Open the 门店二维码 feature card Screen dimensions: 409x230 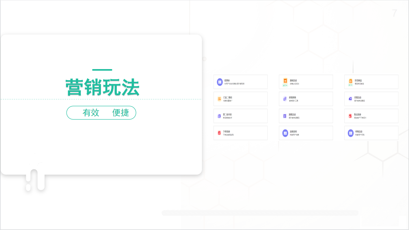point(240,99)
